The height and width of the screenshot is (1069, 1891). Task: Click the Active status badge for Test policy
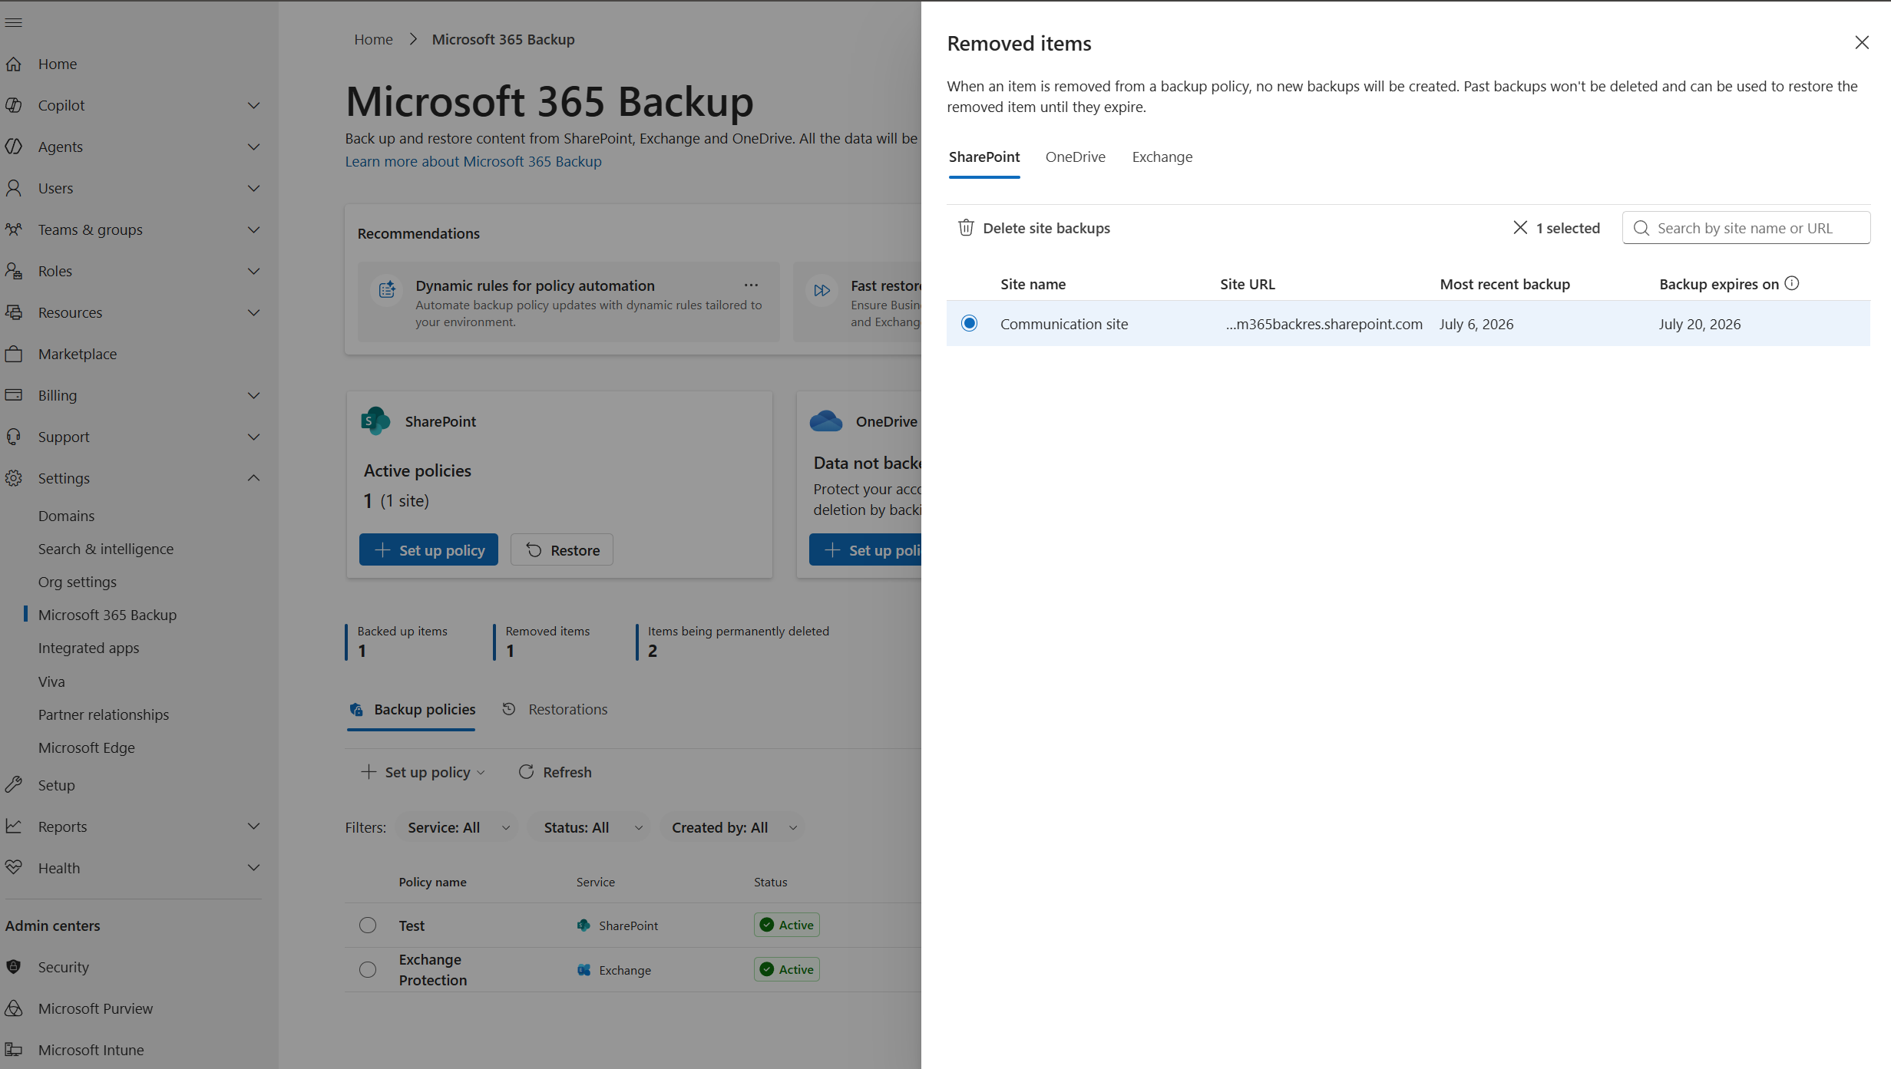point(787,925)
